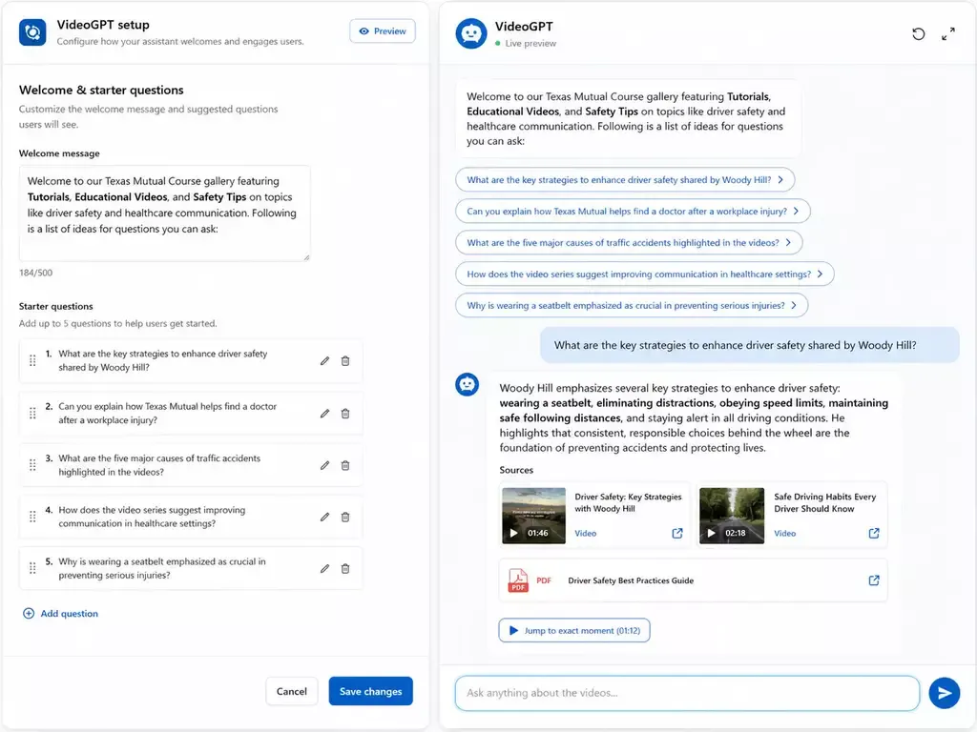Viewport: 977px width, 732px height.
Task: Click the Live preview status label
Action: pos(530,44)
